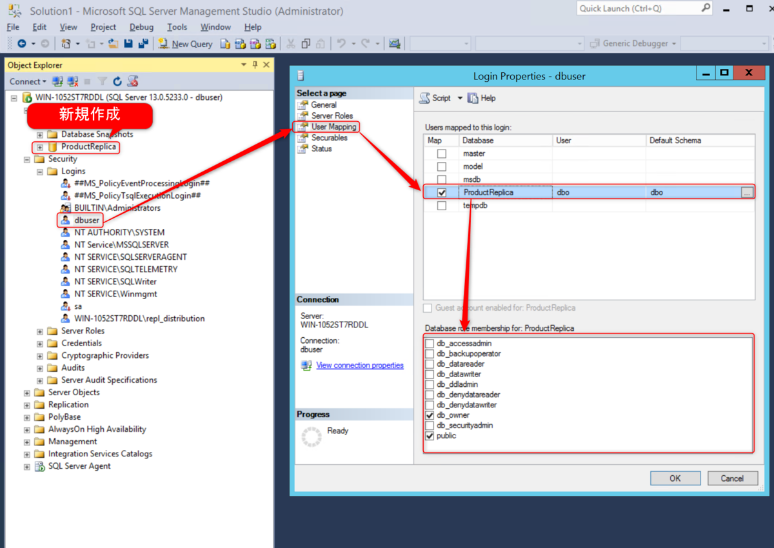Click the Open File folder toolbar icon
Viewport: 774px width, 548px height.
tap(114, 44)
